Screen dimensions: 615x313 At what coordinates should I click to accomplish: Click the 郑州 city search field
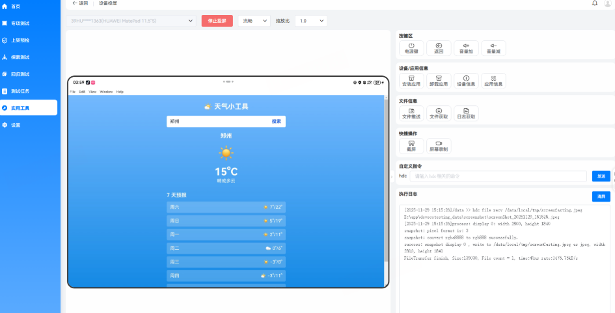click(217, 122)
